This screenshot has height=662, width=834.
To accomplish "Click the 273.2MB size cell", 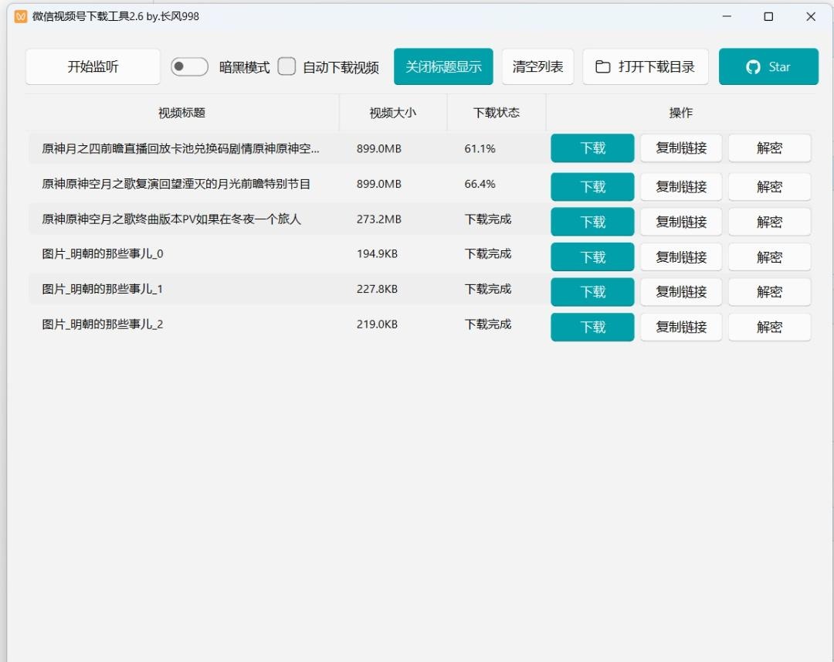I will [378, 219].
